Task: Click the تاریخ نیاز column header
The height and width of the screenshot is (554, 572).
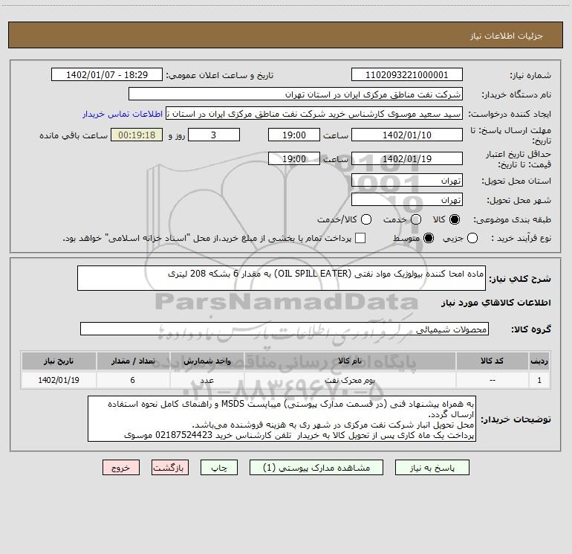Action: tap(59, 361)
